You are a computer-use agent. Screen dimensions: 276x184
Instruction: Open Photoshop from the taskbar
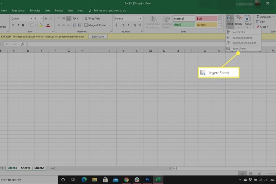tap(147, 180)
